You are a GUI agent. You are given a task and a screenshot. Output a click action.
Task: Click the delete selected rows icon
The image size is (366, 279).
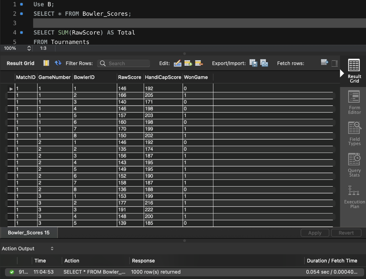pos(199,63)
